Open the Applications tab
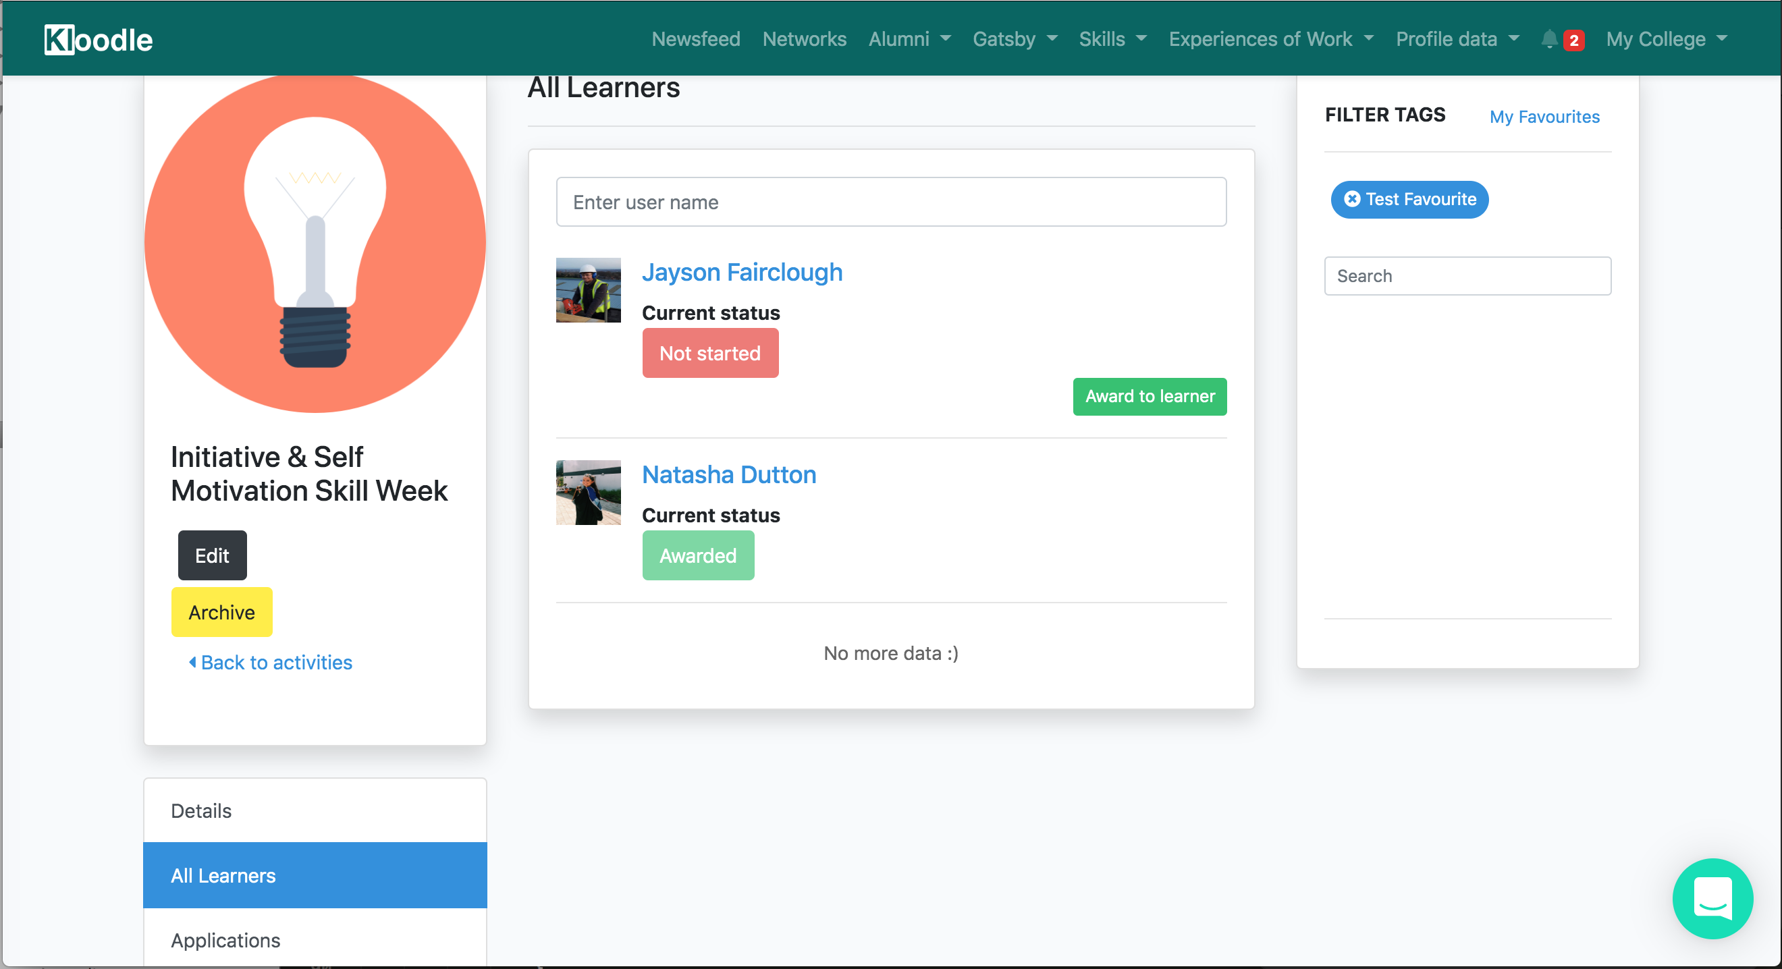 (x=315, y=938)
